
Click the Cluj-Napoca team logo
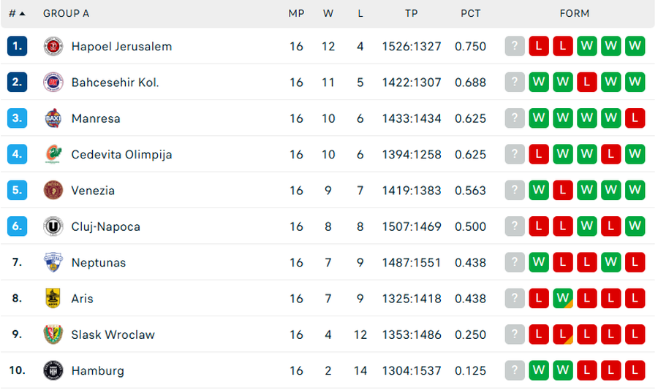[x=53, y=226]
